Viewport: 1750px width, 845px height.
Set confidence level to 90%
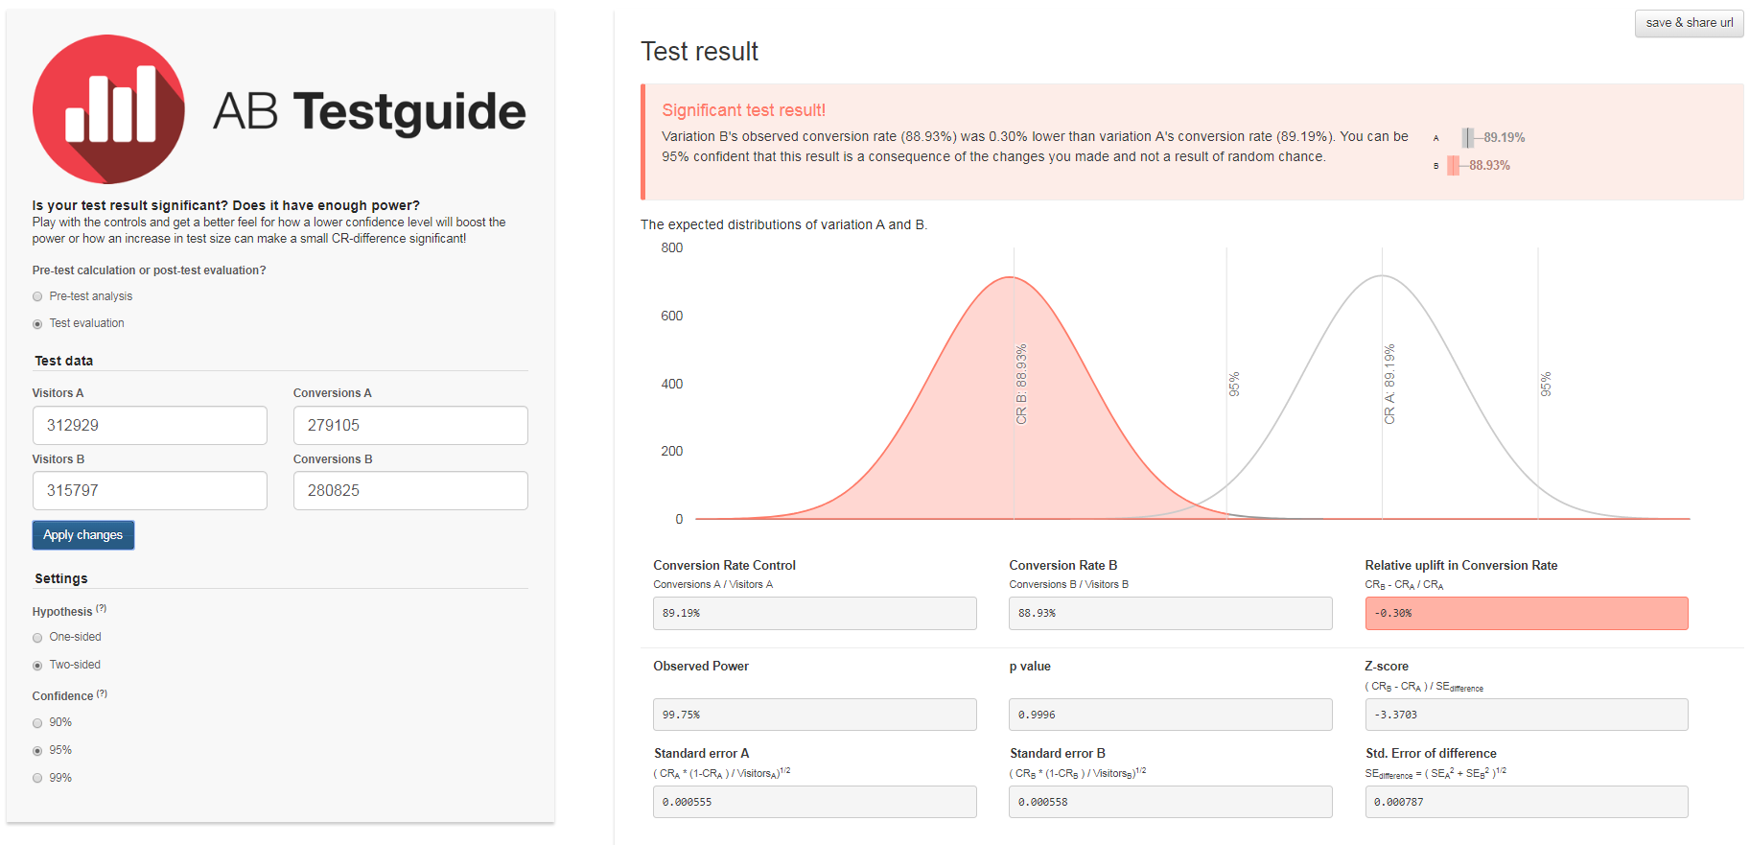37,723
